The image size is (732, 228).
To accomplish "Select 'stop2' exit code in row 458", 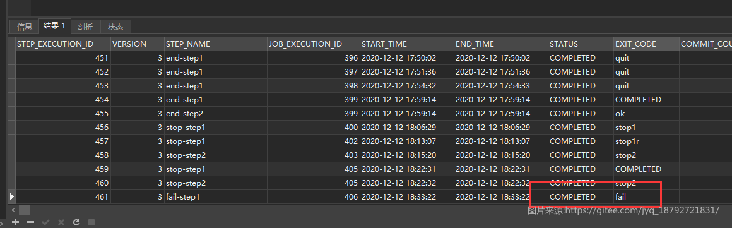I will click(x=647, y=155).
